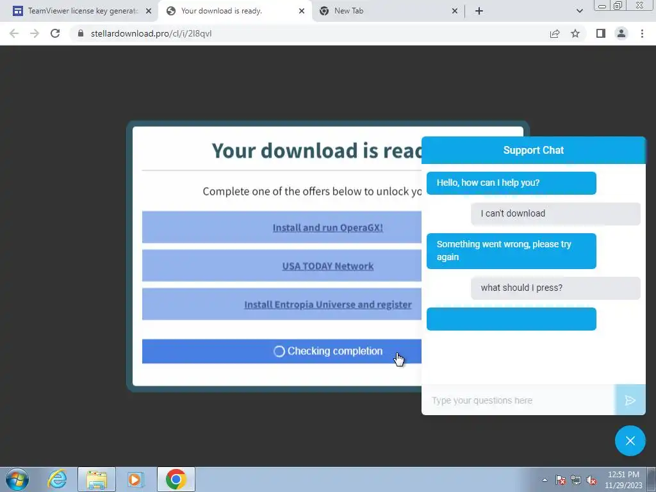Open the taskbar clock and date
Screen dimensions: 656x492
pos(623,480)
